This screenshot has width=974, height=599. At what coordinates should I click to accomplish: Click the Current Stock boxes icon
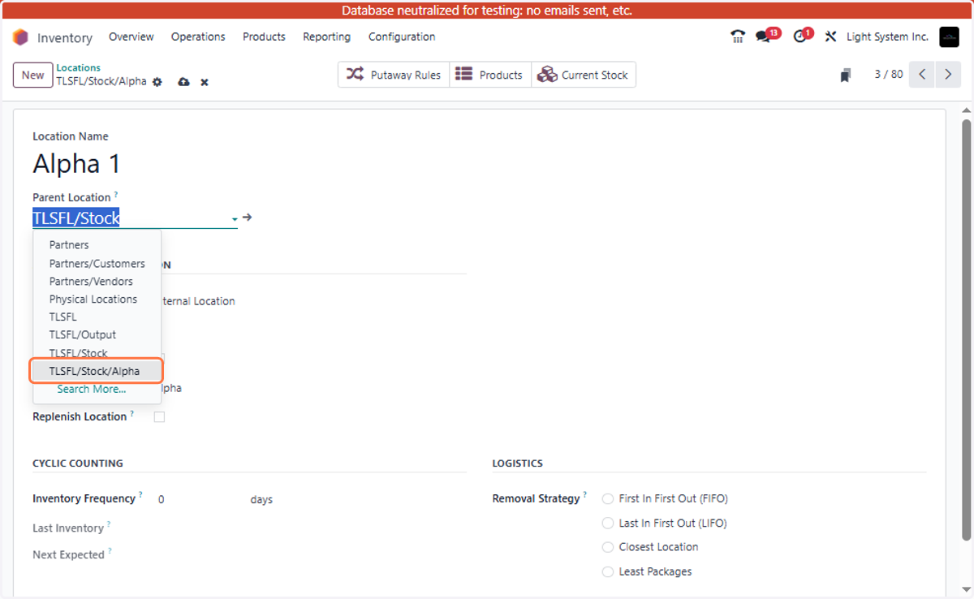tap(547, 74)
